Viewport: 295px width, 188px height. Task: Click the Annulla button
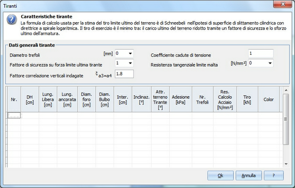click(x=248, y=176)
